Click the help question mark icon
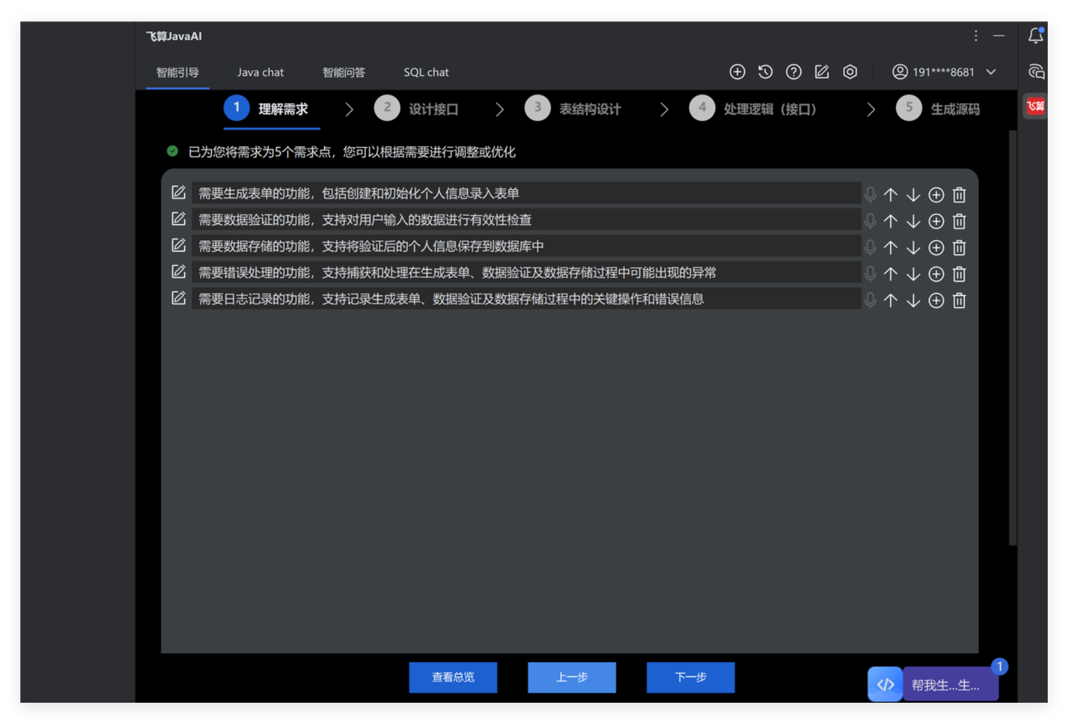Image resolution: width=1068 pixels, height=723 pixels. click(x=793, y=72)
